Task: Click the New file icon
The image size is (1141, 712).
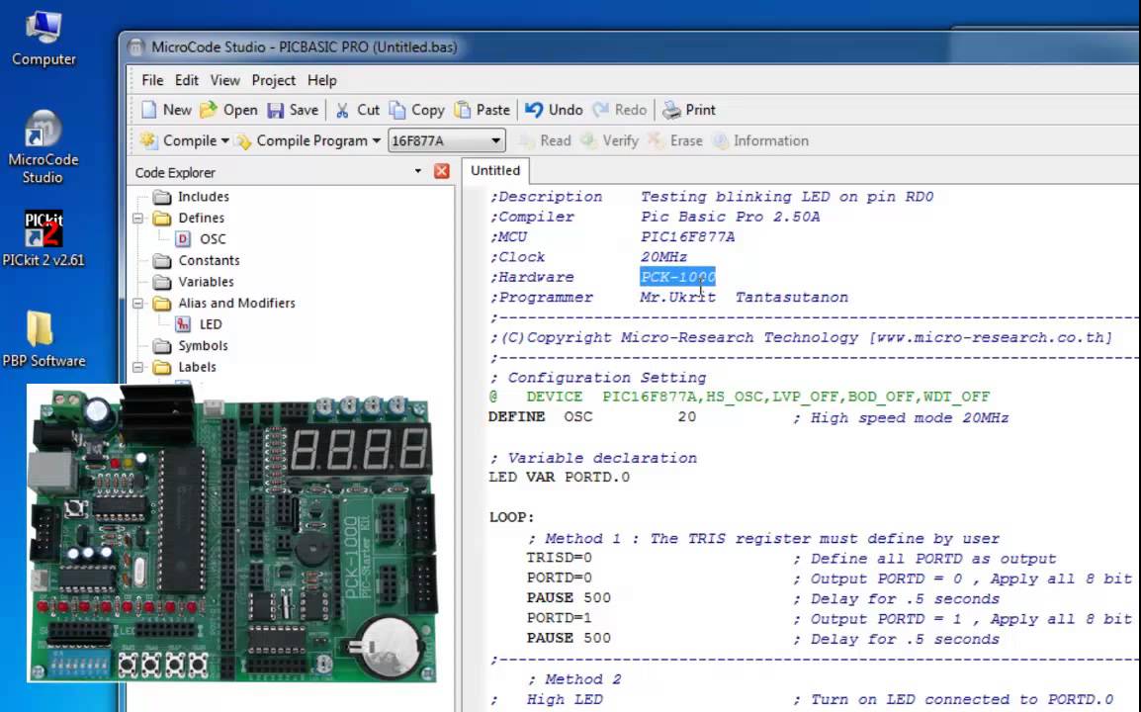Action: pyautogui.click(x=148, y=110)
